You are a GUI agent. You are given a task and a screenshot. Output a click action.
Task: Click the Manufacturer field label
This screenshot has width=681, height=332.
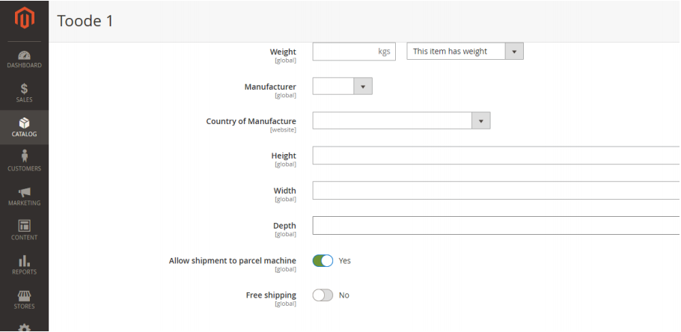[x=270, y=87]
